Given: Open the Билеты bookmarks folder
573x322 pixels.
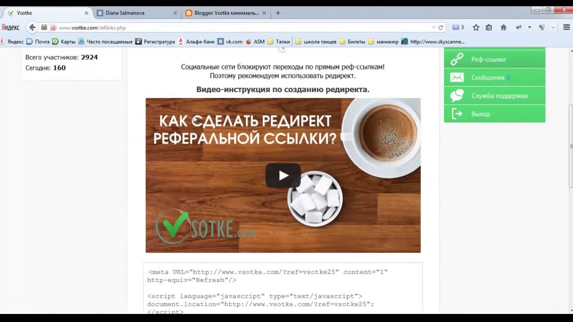Looking at the screenshot, I should 352,42.
